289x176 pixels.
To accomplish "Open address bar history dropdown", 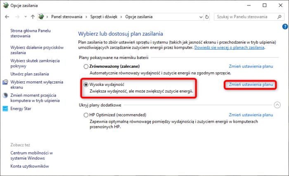I will pos(201,17).
